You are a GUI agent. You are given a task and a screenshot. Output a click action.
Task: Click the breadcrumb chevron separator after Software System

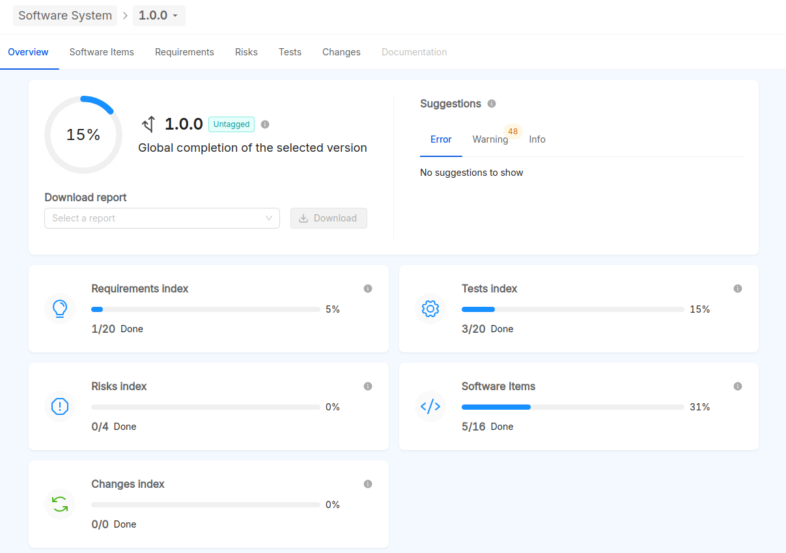pos(125,16)
